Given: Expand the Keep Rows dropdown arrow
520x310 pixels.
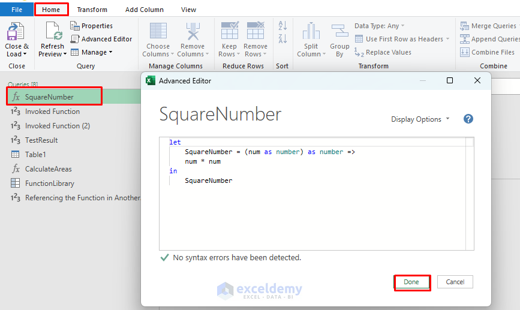Looking at the screenshot, I should [x=239, y=54].
